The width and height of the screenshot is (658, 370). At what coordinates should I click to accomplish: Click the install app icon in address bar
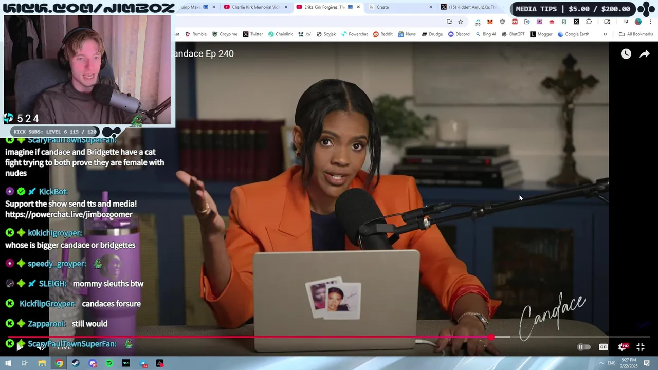(449, 22)
